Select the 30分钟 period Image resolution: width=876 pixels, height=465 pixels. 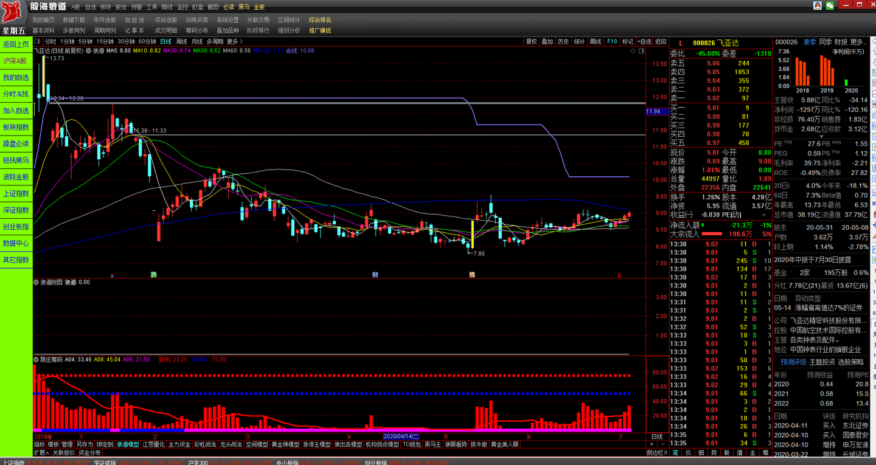[x=126, y=41]
